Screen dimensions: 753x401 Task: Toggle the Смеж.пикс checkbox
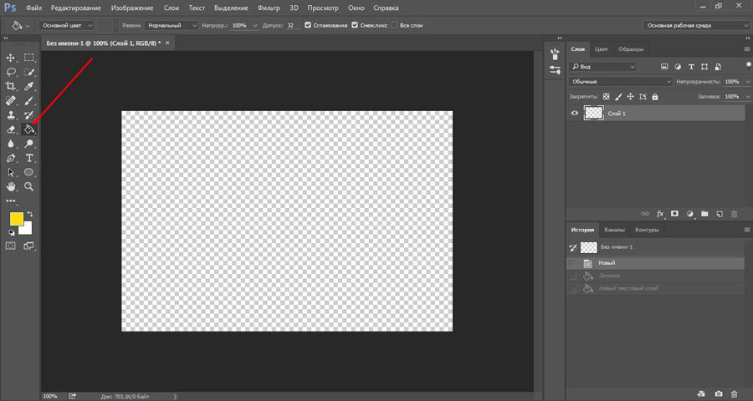tap(355, 25)
